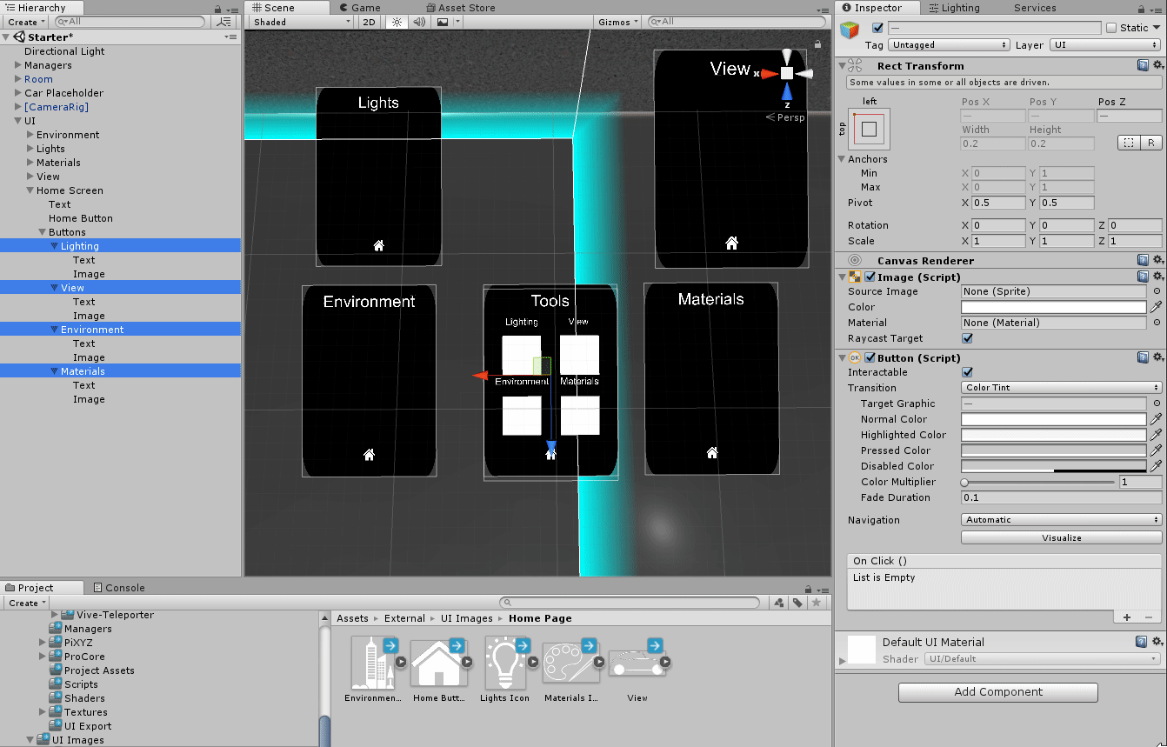Viewport: 1167px width, 747px height.
Task: Open Rect Transform gear settings
Action: pos(1157,65)
